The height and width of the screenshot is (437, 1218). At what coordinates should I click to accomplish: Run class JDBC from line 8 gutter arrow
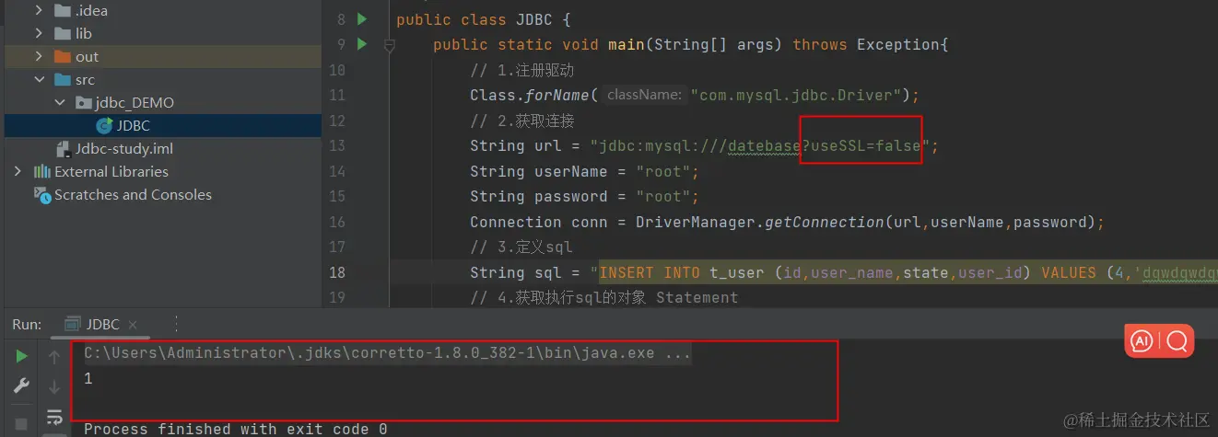coord(362,19)
